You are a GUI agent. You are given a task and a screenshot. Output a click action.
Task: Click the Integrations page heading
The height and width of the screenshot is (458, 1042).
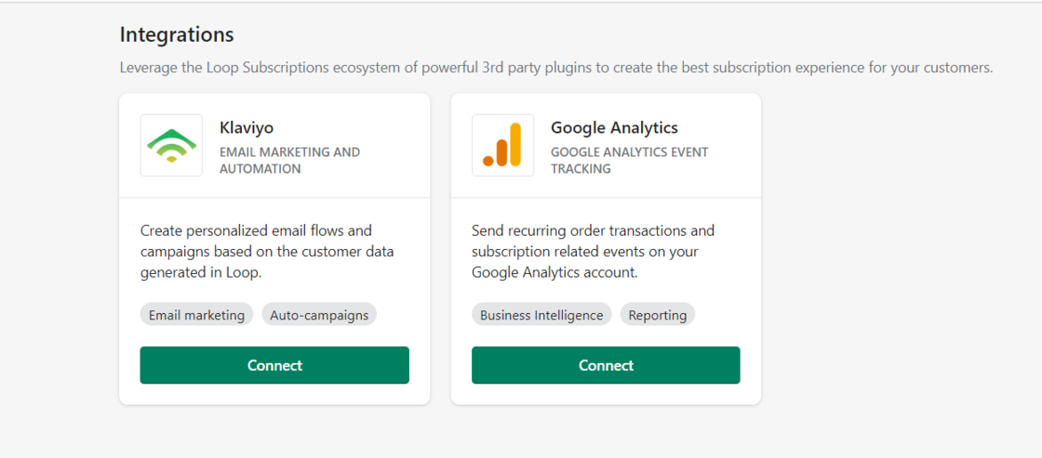(x=177, y=34)
